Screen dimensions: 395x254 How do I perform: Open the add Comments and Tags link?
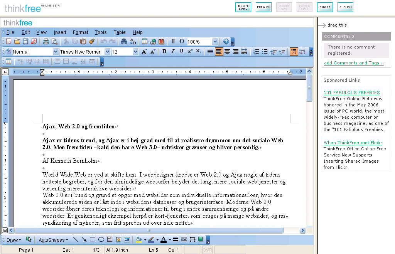354,63
